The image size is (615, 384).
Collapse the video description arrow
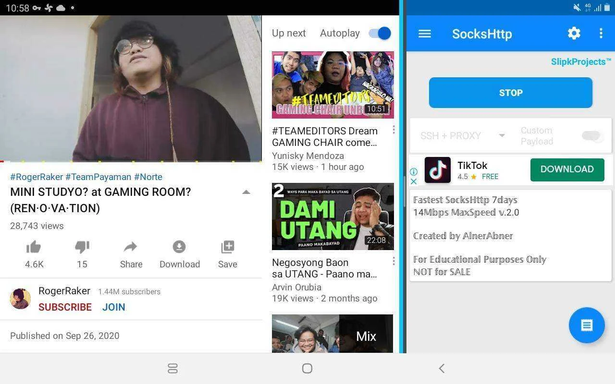[x=246, y=192]
